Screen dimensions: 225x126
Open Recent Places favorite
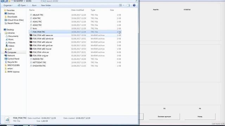(13, 23)
